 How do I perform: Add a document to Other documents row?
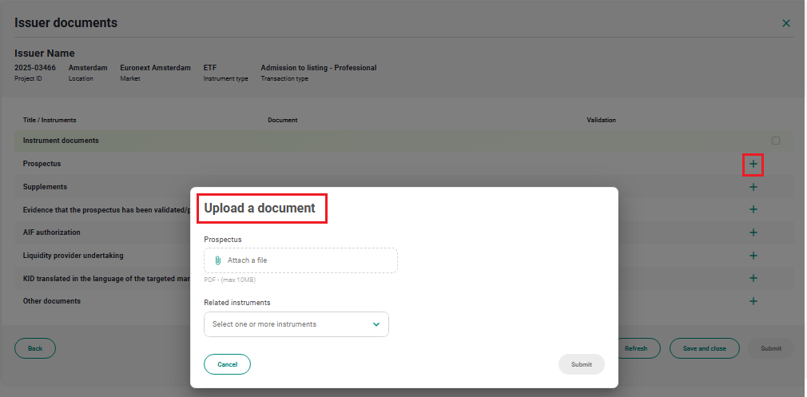point(753,301)
